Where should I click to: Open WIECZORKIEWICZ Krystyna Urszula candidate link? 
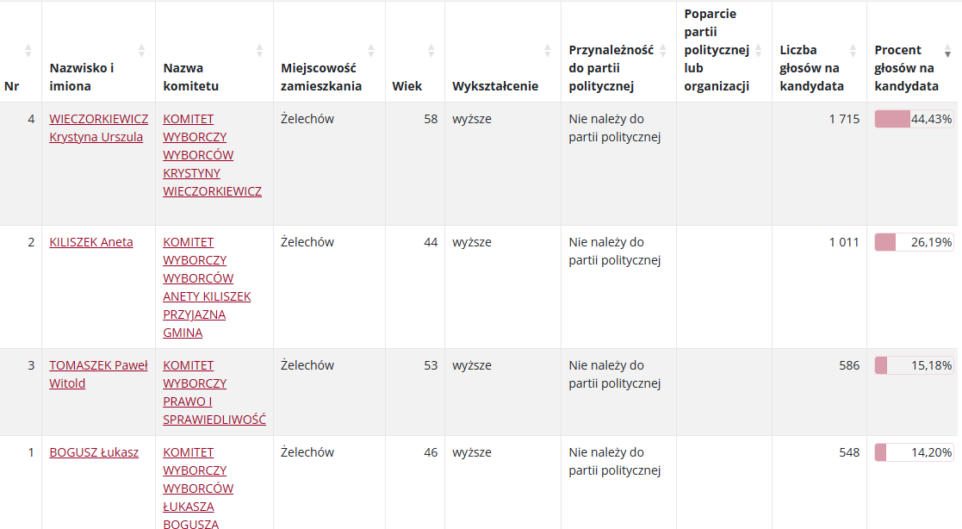point(99,128)
